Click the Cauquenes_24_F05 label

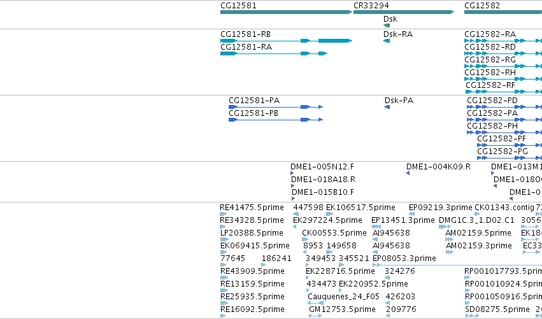click(343, 297)
